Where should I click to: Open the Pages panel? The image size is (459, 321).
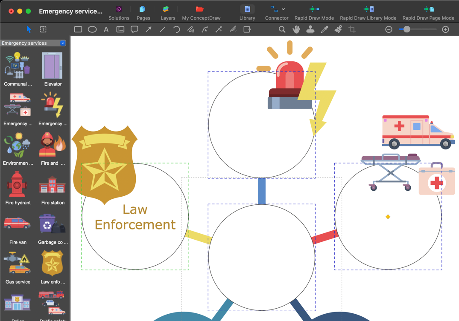[x=143, y=13]
